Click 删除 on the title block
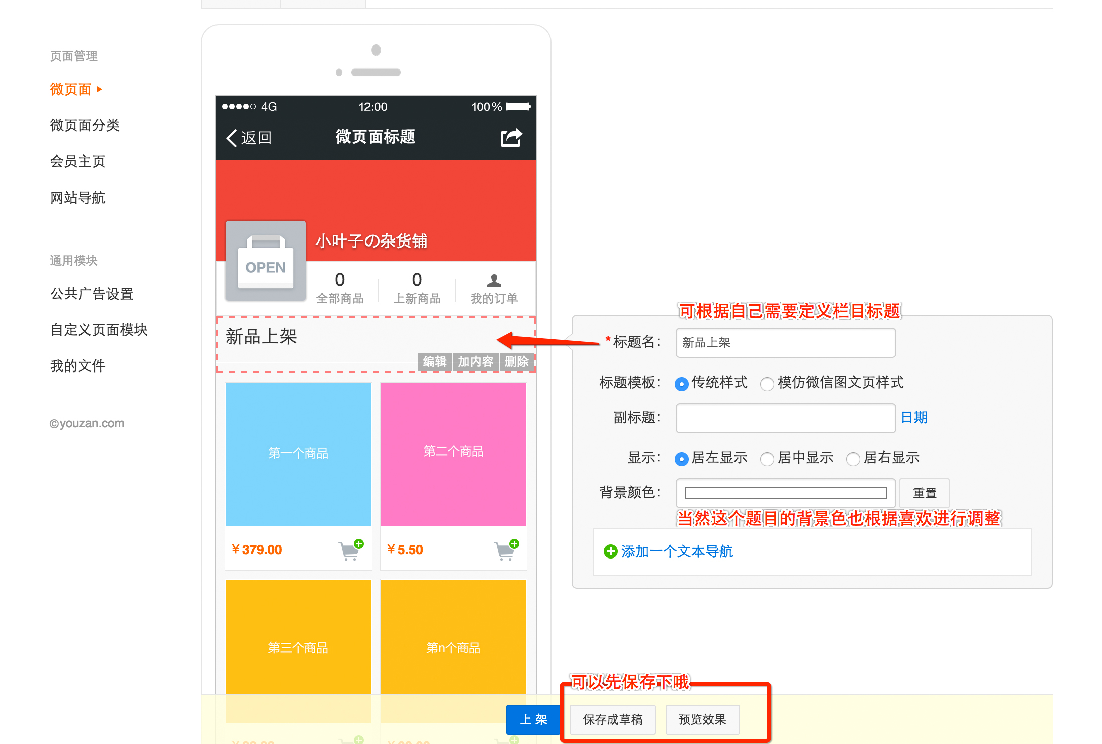Image resolution: width=1102 pixels, height=744 pixels. point(516,361)
